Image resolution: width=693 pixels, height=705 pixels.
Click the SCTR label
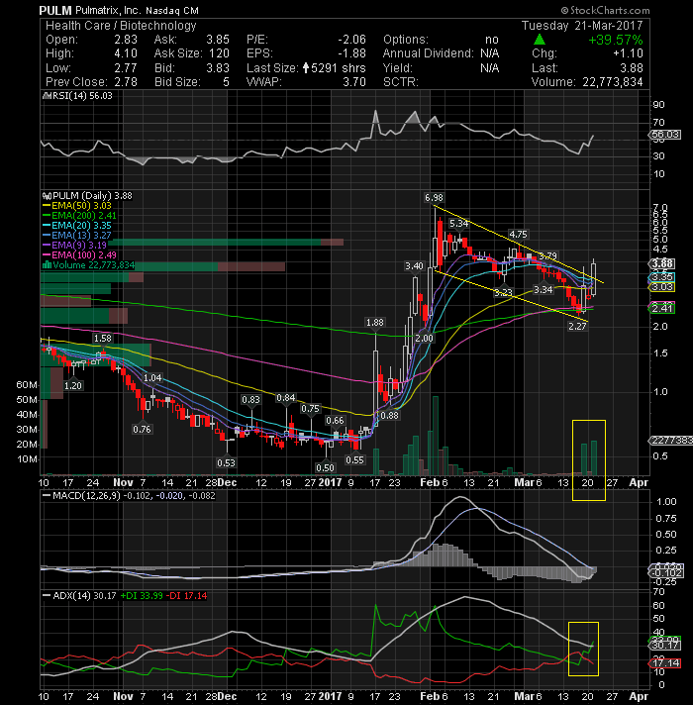pos(400,82)
